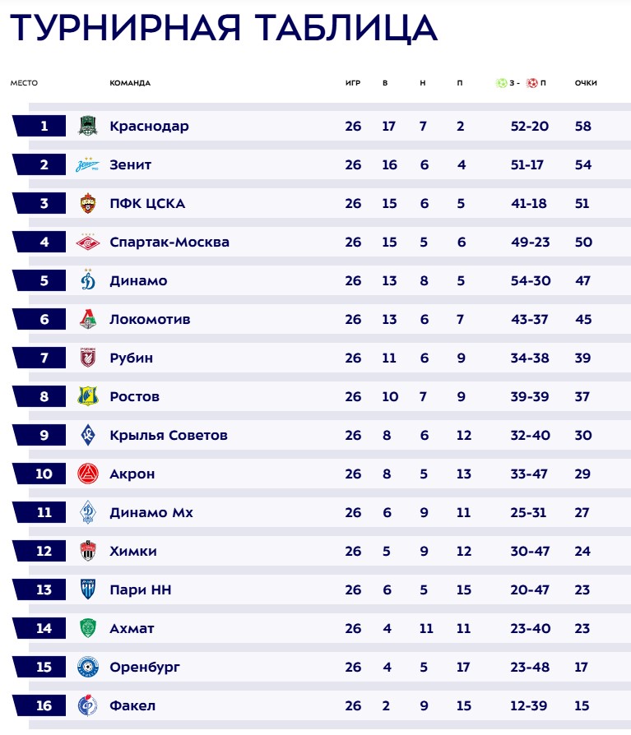Click the Ахмат row score 23-40
This screenshot has height=735, width=631.
point(529,628)
